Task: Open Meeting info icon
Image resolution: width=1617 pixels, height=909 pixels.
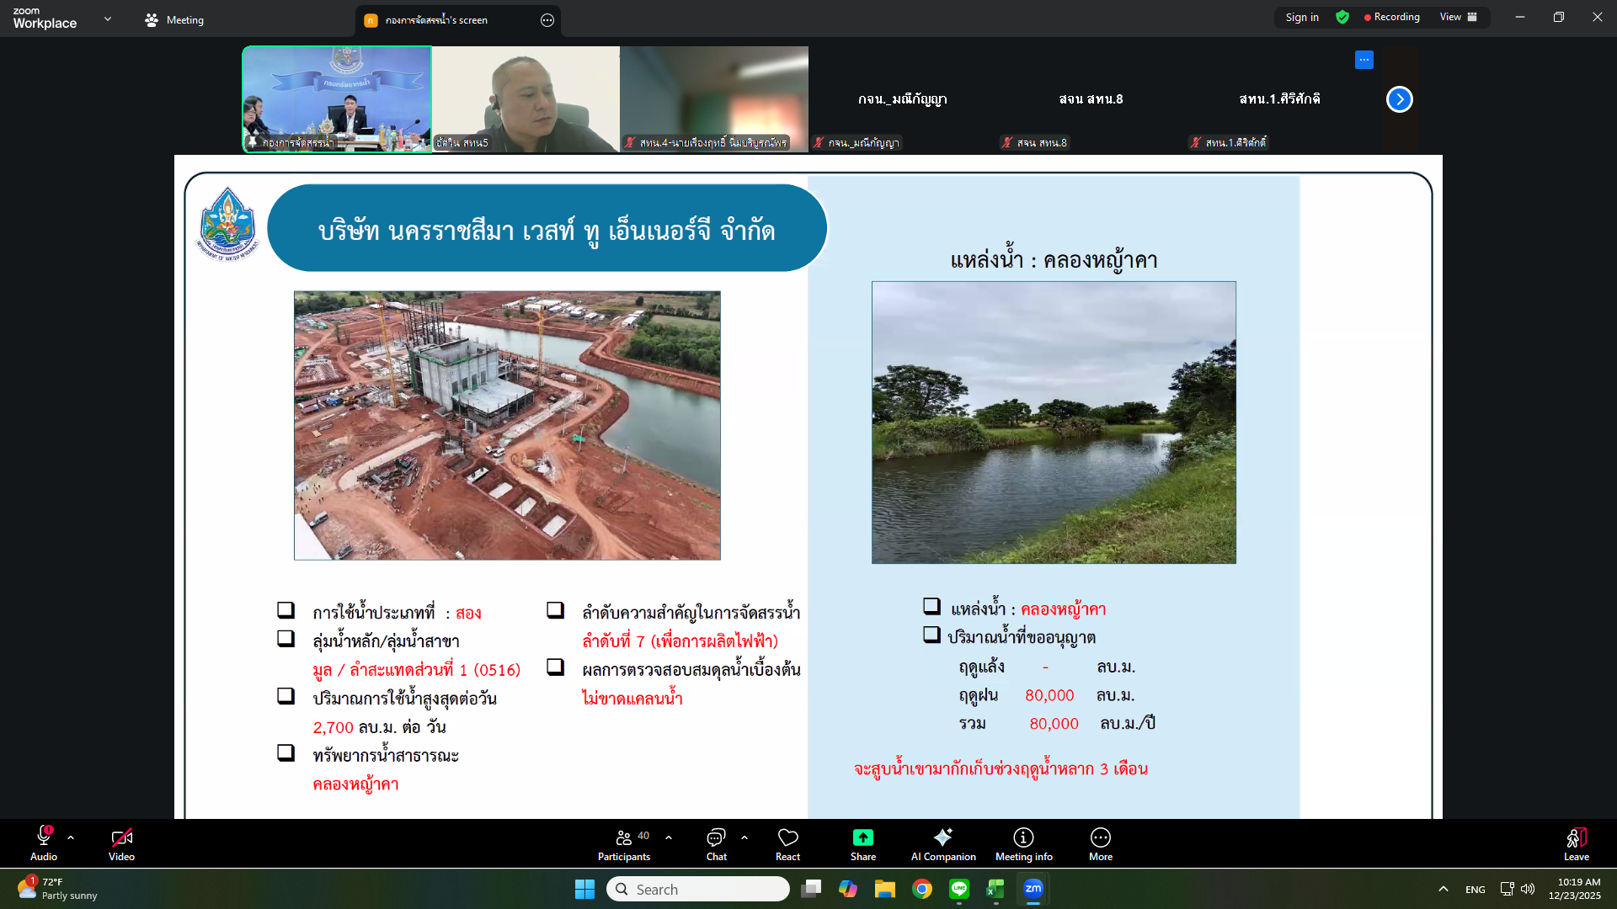Action: [1023, 838]
